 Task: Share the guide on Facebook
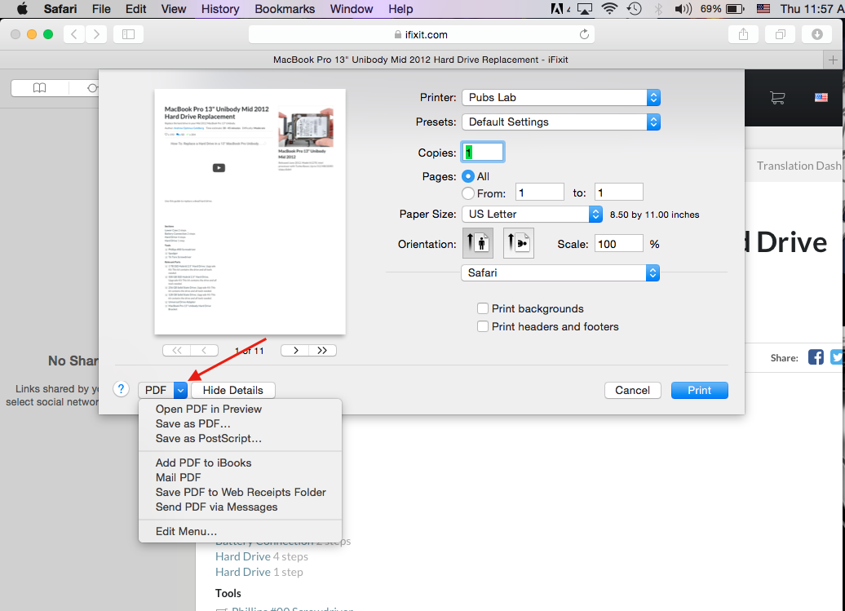816,357
